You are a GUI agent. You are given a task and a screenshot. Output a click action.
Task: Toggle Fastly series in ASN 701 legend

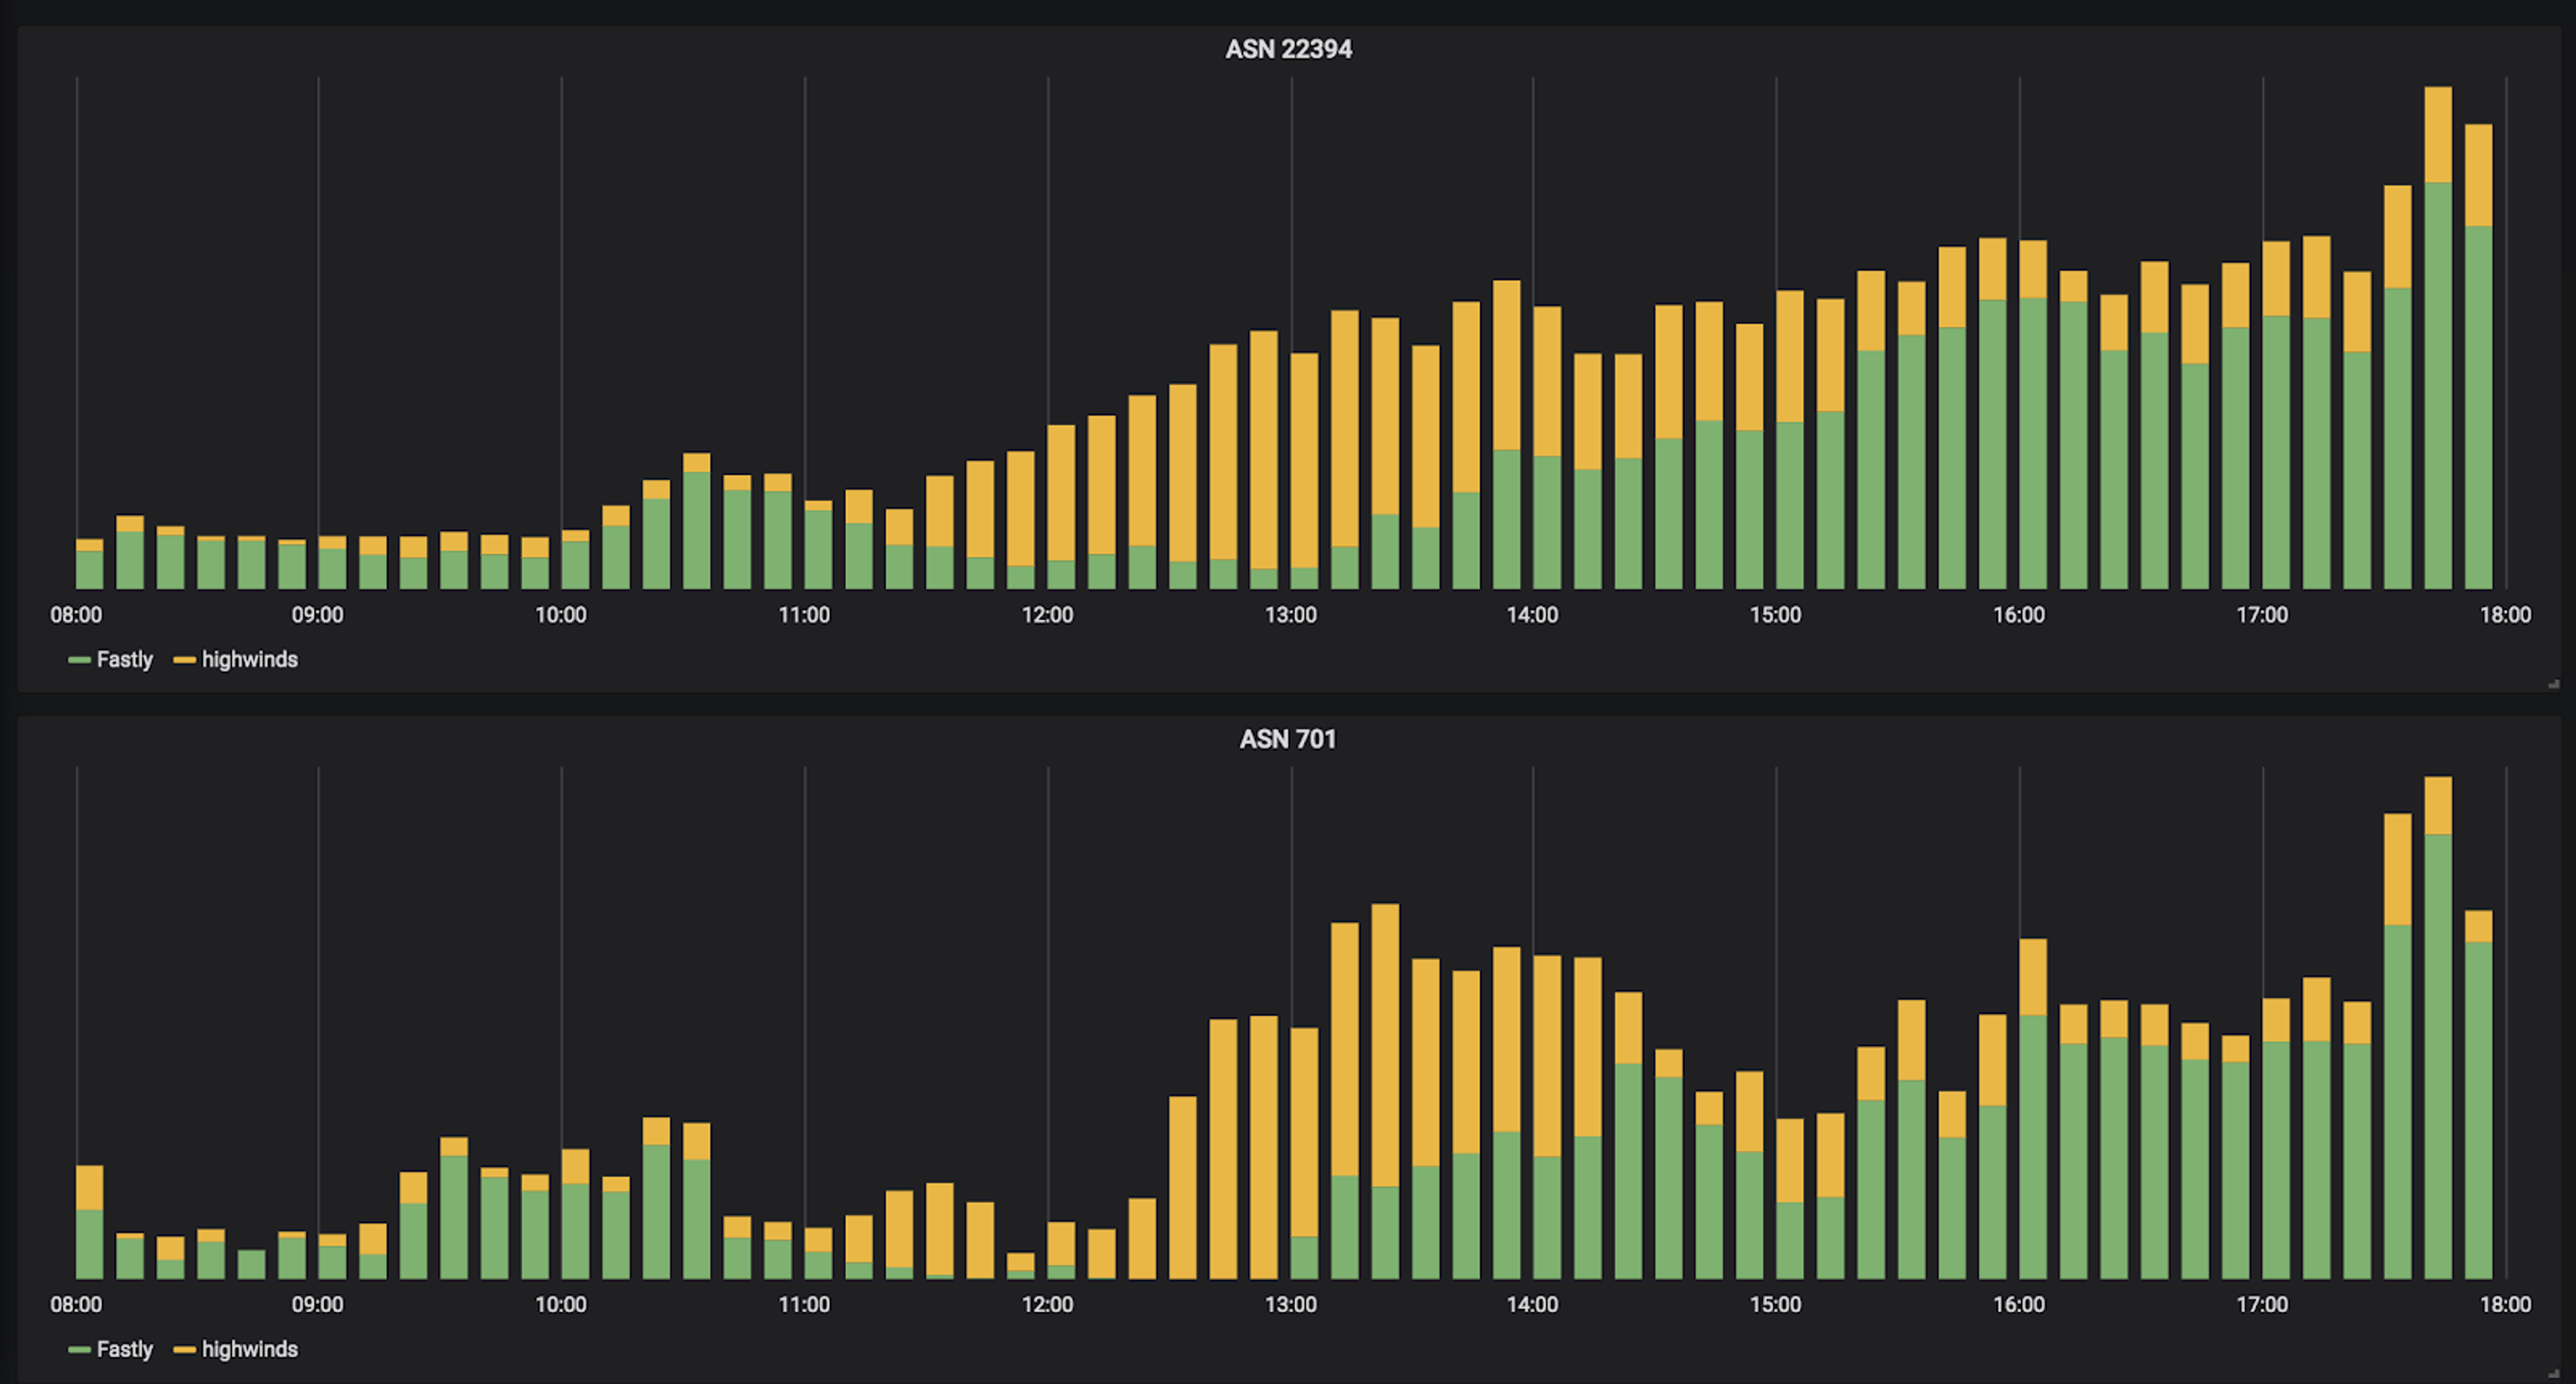click(124, 1349)
